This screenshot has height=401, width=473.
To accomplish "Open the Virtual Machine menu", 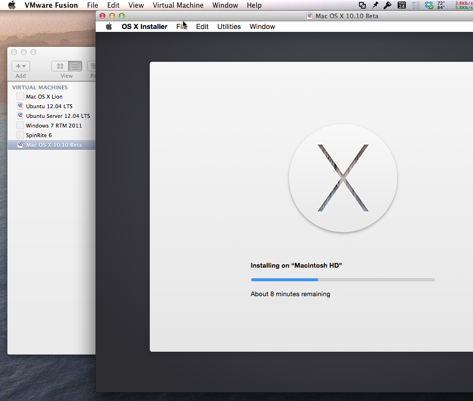I will (178, 5).
